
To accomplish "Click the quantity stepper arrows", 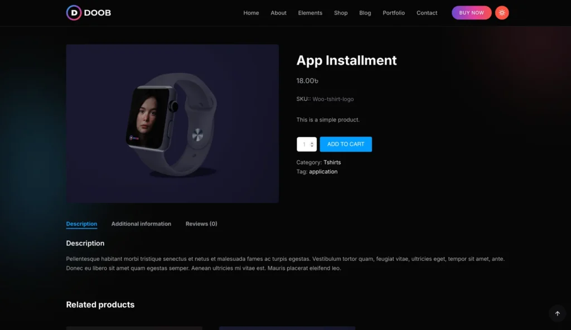I will pos(312,144).
